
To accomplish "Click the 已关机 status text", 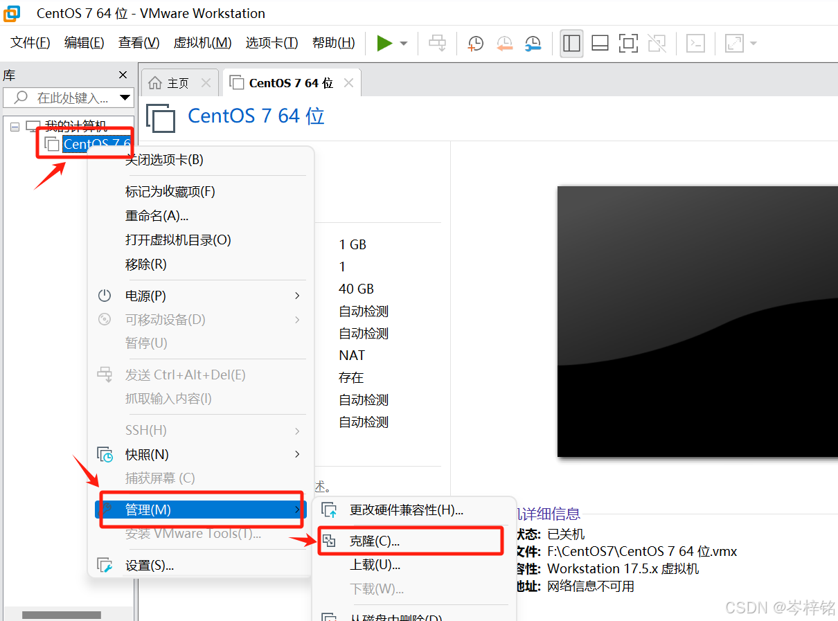I will (x=566, y=534).
